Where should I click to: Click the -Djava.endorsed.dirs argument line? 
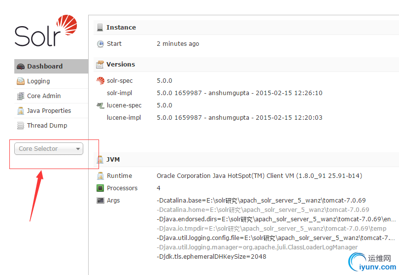click(276, 219)
